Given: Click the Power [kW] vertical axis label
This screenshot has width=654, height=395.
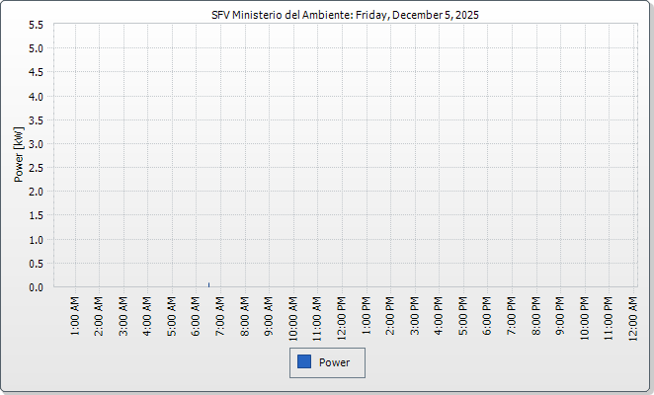Looking at the screenshot, I should tap(19, 156).
